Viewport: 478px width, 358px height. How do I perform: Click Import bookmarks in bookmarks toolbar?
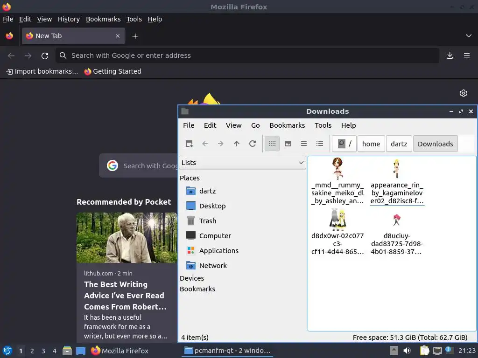click(42, 71)
